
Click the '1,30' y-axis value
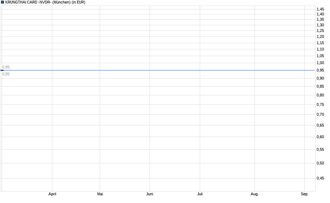[x=320, y=25]
